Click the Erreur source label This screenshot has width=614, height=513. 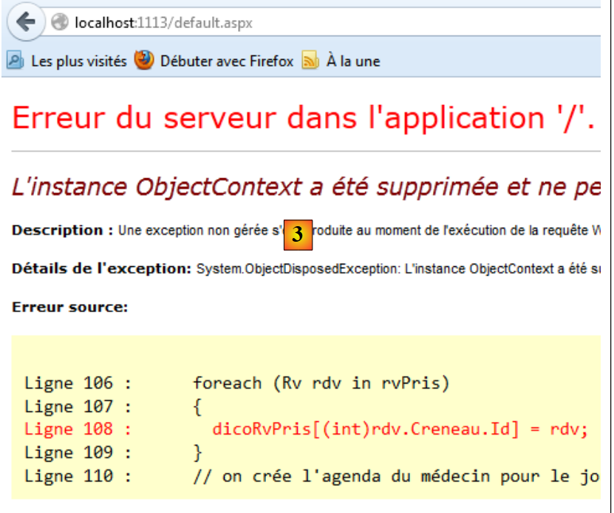[x=69, y=307]
